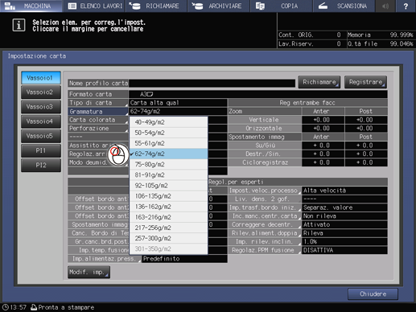Open Rilev.aliment.doppia setting
Viewport: 416px width, 312px height.
[x=265, y=233]
